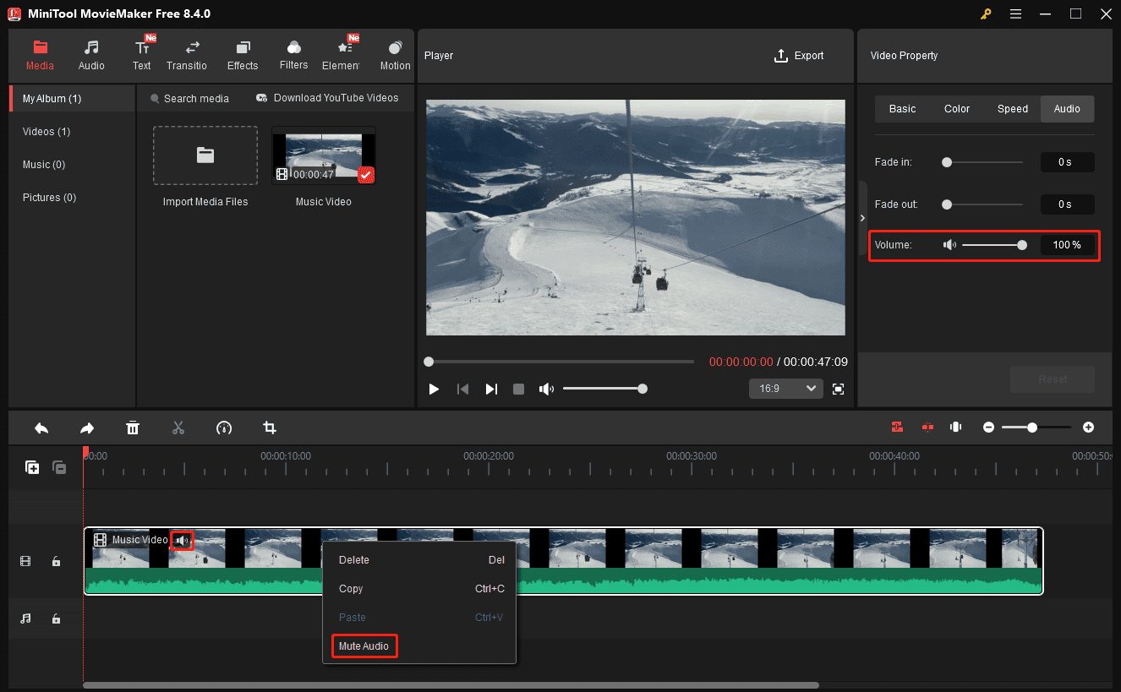Mute the Music Video clip's speaker icon
Screen dimensions: 1121x692
tap(182, 540)
